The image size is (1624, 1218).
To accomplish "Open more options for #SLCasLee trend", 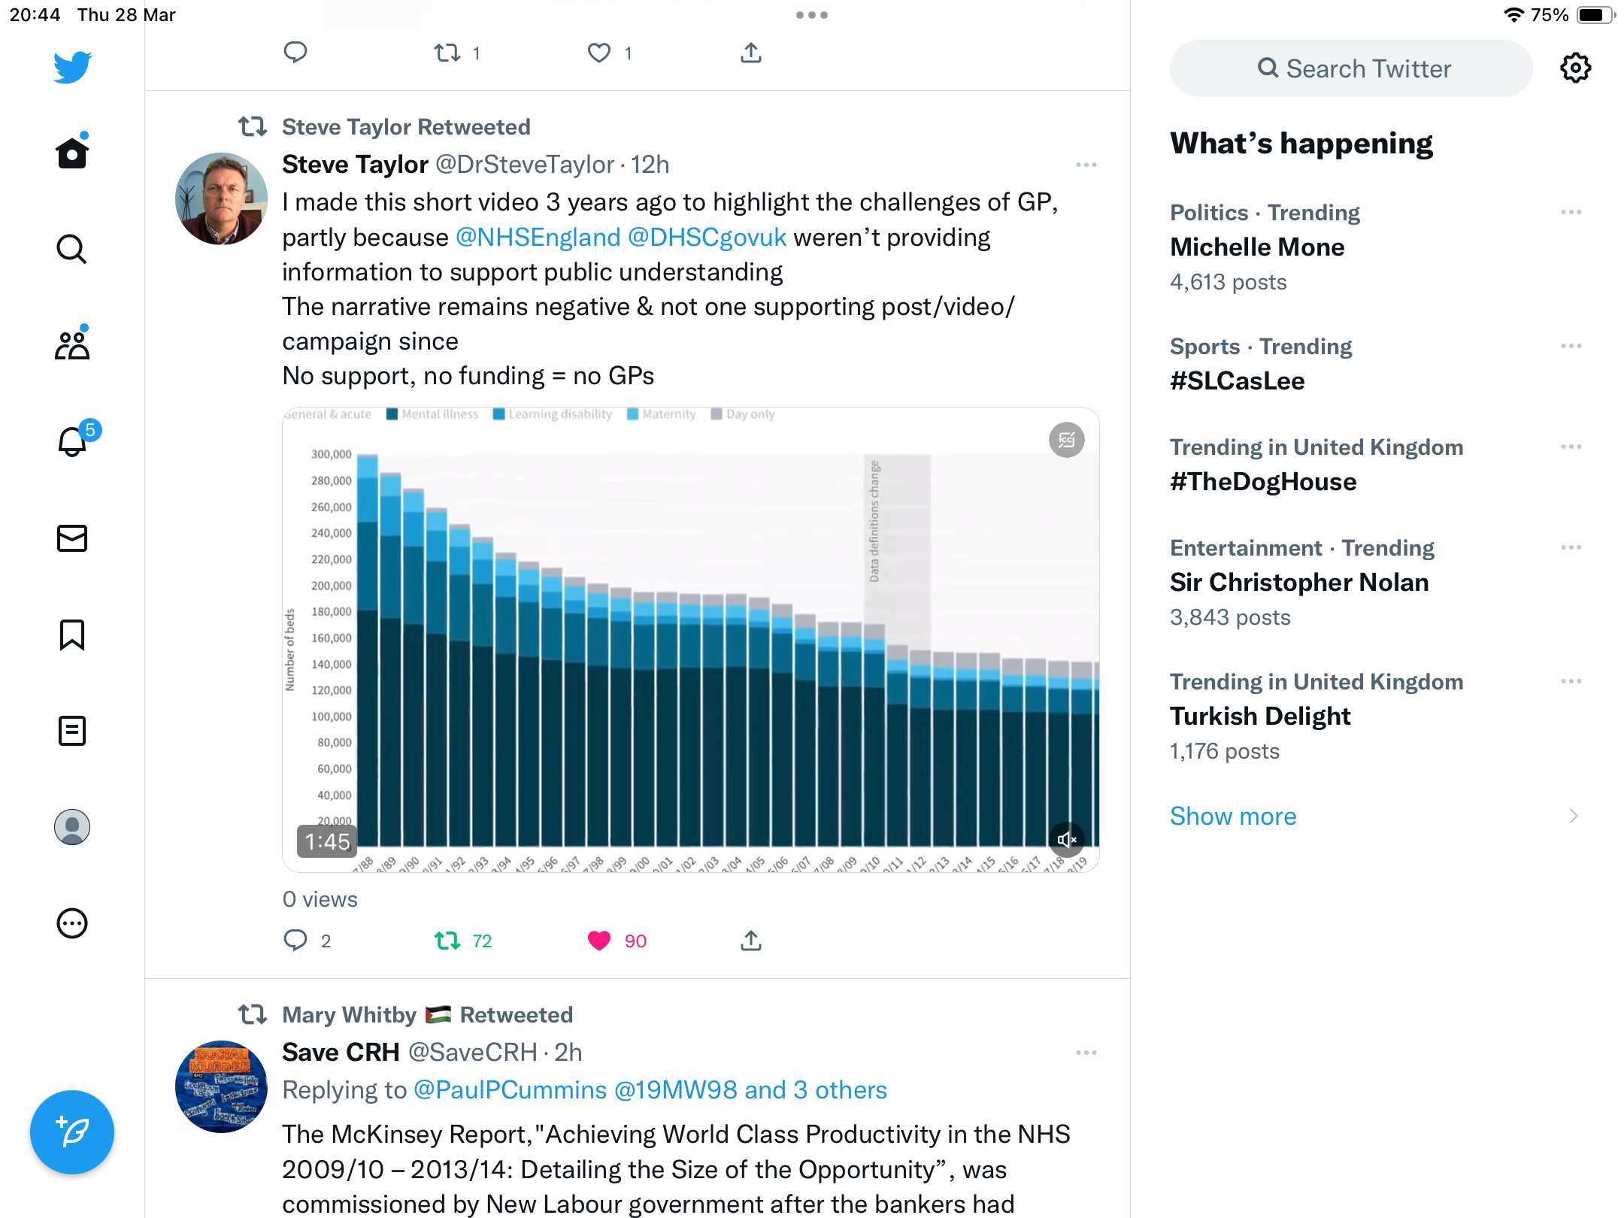I will pos(1571,347).
